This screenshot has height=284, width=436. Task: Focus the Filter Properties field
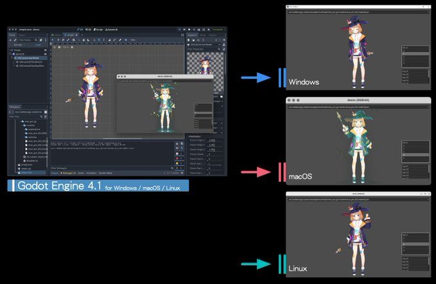point(204,49)
